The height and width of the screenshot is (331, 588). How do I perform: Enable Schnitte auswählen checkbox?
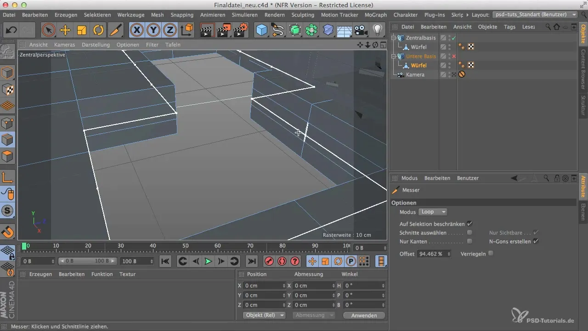coord(469,233)
